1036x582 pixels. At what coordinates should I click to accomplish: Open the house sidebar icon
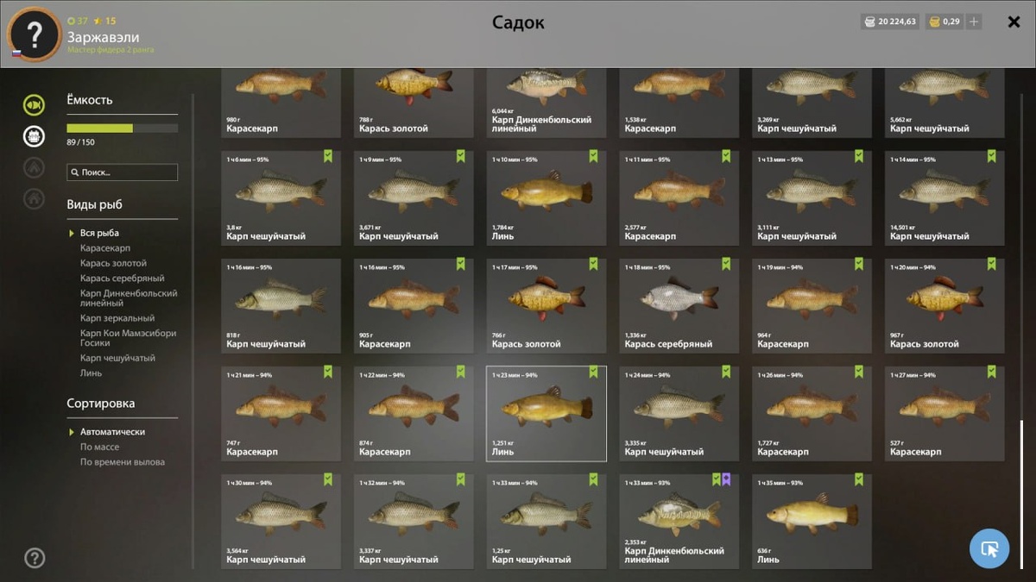coord(34,198)
